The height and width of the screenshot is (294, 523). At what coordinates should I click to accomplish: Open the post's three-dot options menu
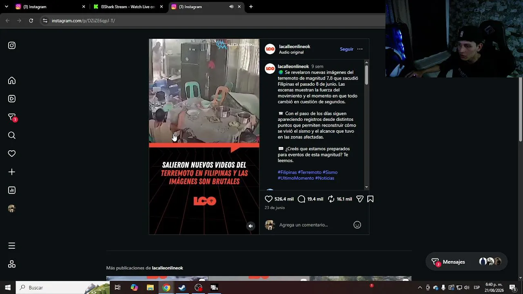click(360, 49)
